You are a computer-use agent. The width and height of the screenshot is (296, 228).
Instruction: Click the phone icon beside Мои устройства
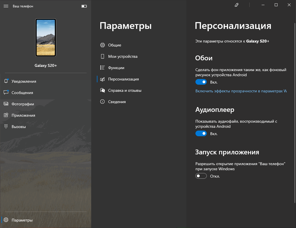pyautogui.click(x=103, y=56)
